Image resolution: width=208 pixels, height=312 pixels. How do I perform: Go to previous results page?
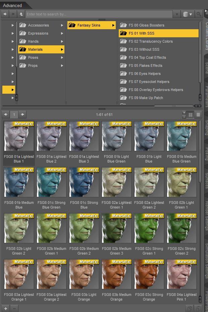click(6, 115)
